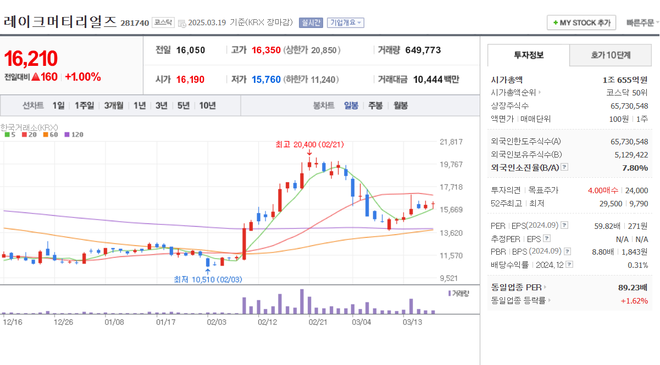Select the 1주일 line chart period

85,105
